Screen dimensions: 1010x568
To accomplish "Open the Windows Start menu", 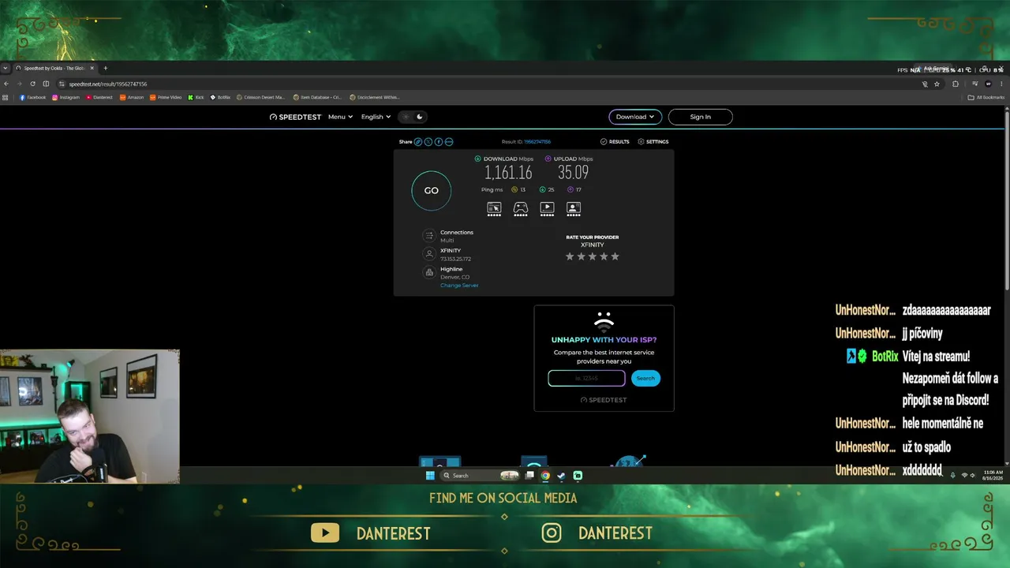I will point(430,476).
